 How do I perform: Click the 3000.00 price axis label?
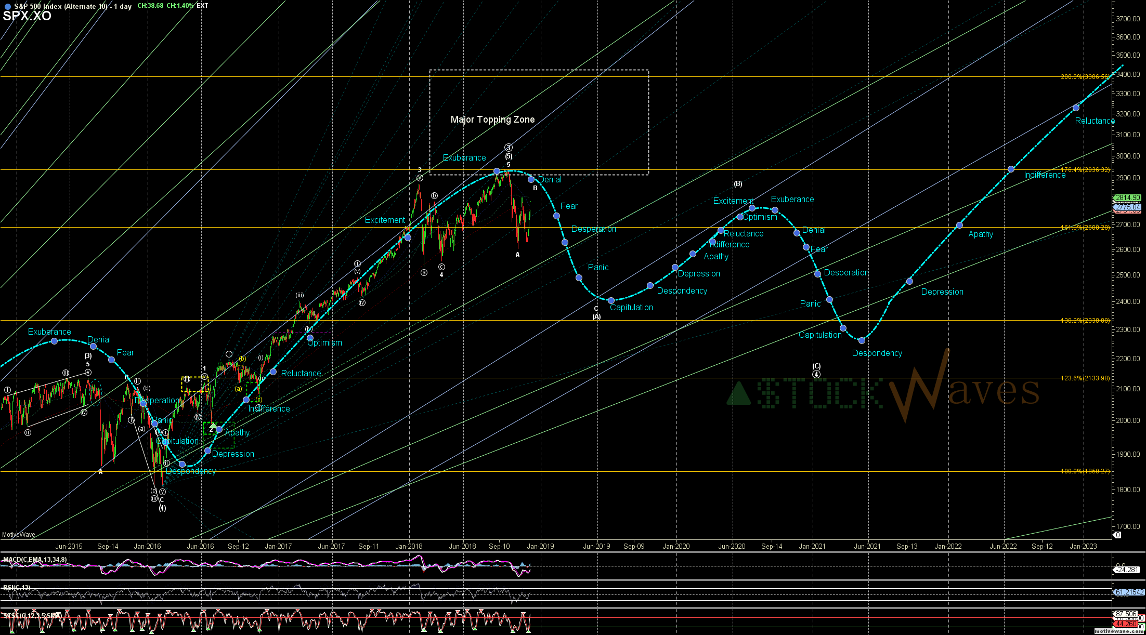tap(1128, 156)
